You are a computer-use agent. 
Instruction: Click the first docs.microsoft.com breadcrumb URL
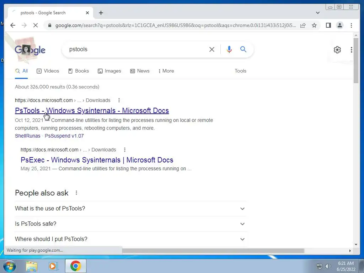click(63, 100)
